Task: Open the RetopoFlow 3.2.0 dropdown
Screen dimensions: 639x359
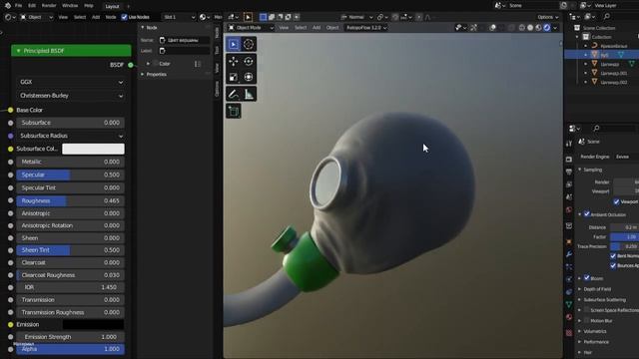Action: click(x=366, y=28)
